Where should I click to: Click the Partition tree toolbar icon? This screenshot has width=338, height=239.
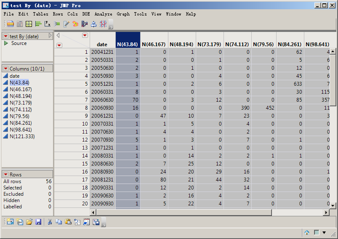click(x=85, y=24)
